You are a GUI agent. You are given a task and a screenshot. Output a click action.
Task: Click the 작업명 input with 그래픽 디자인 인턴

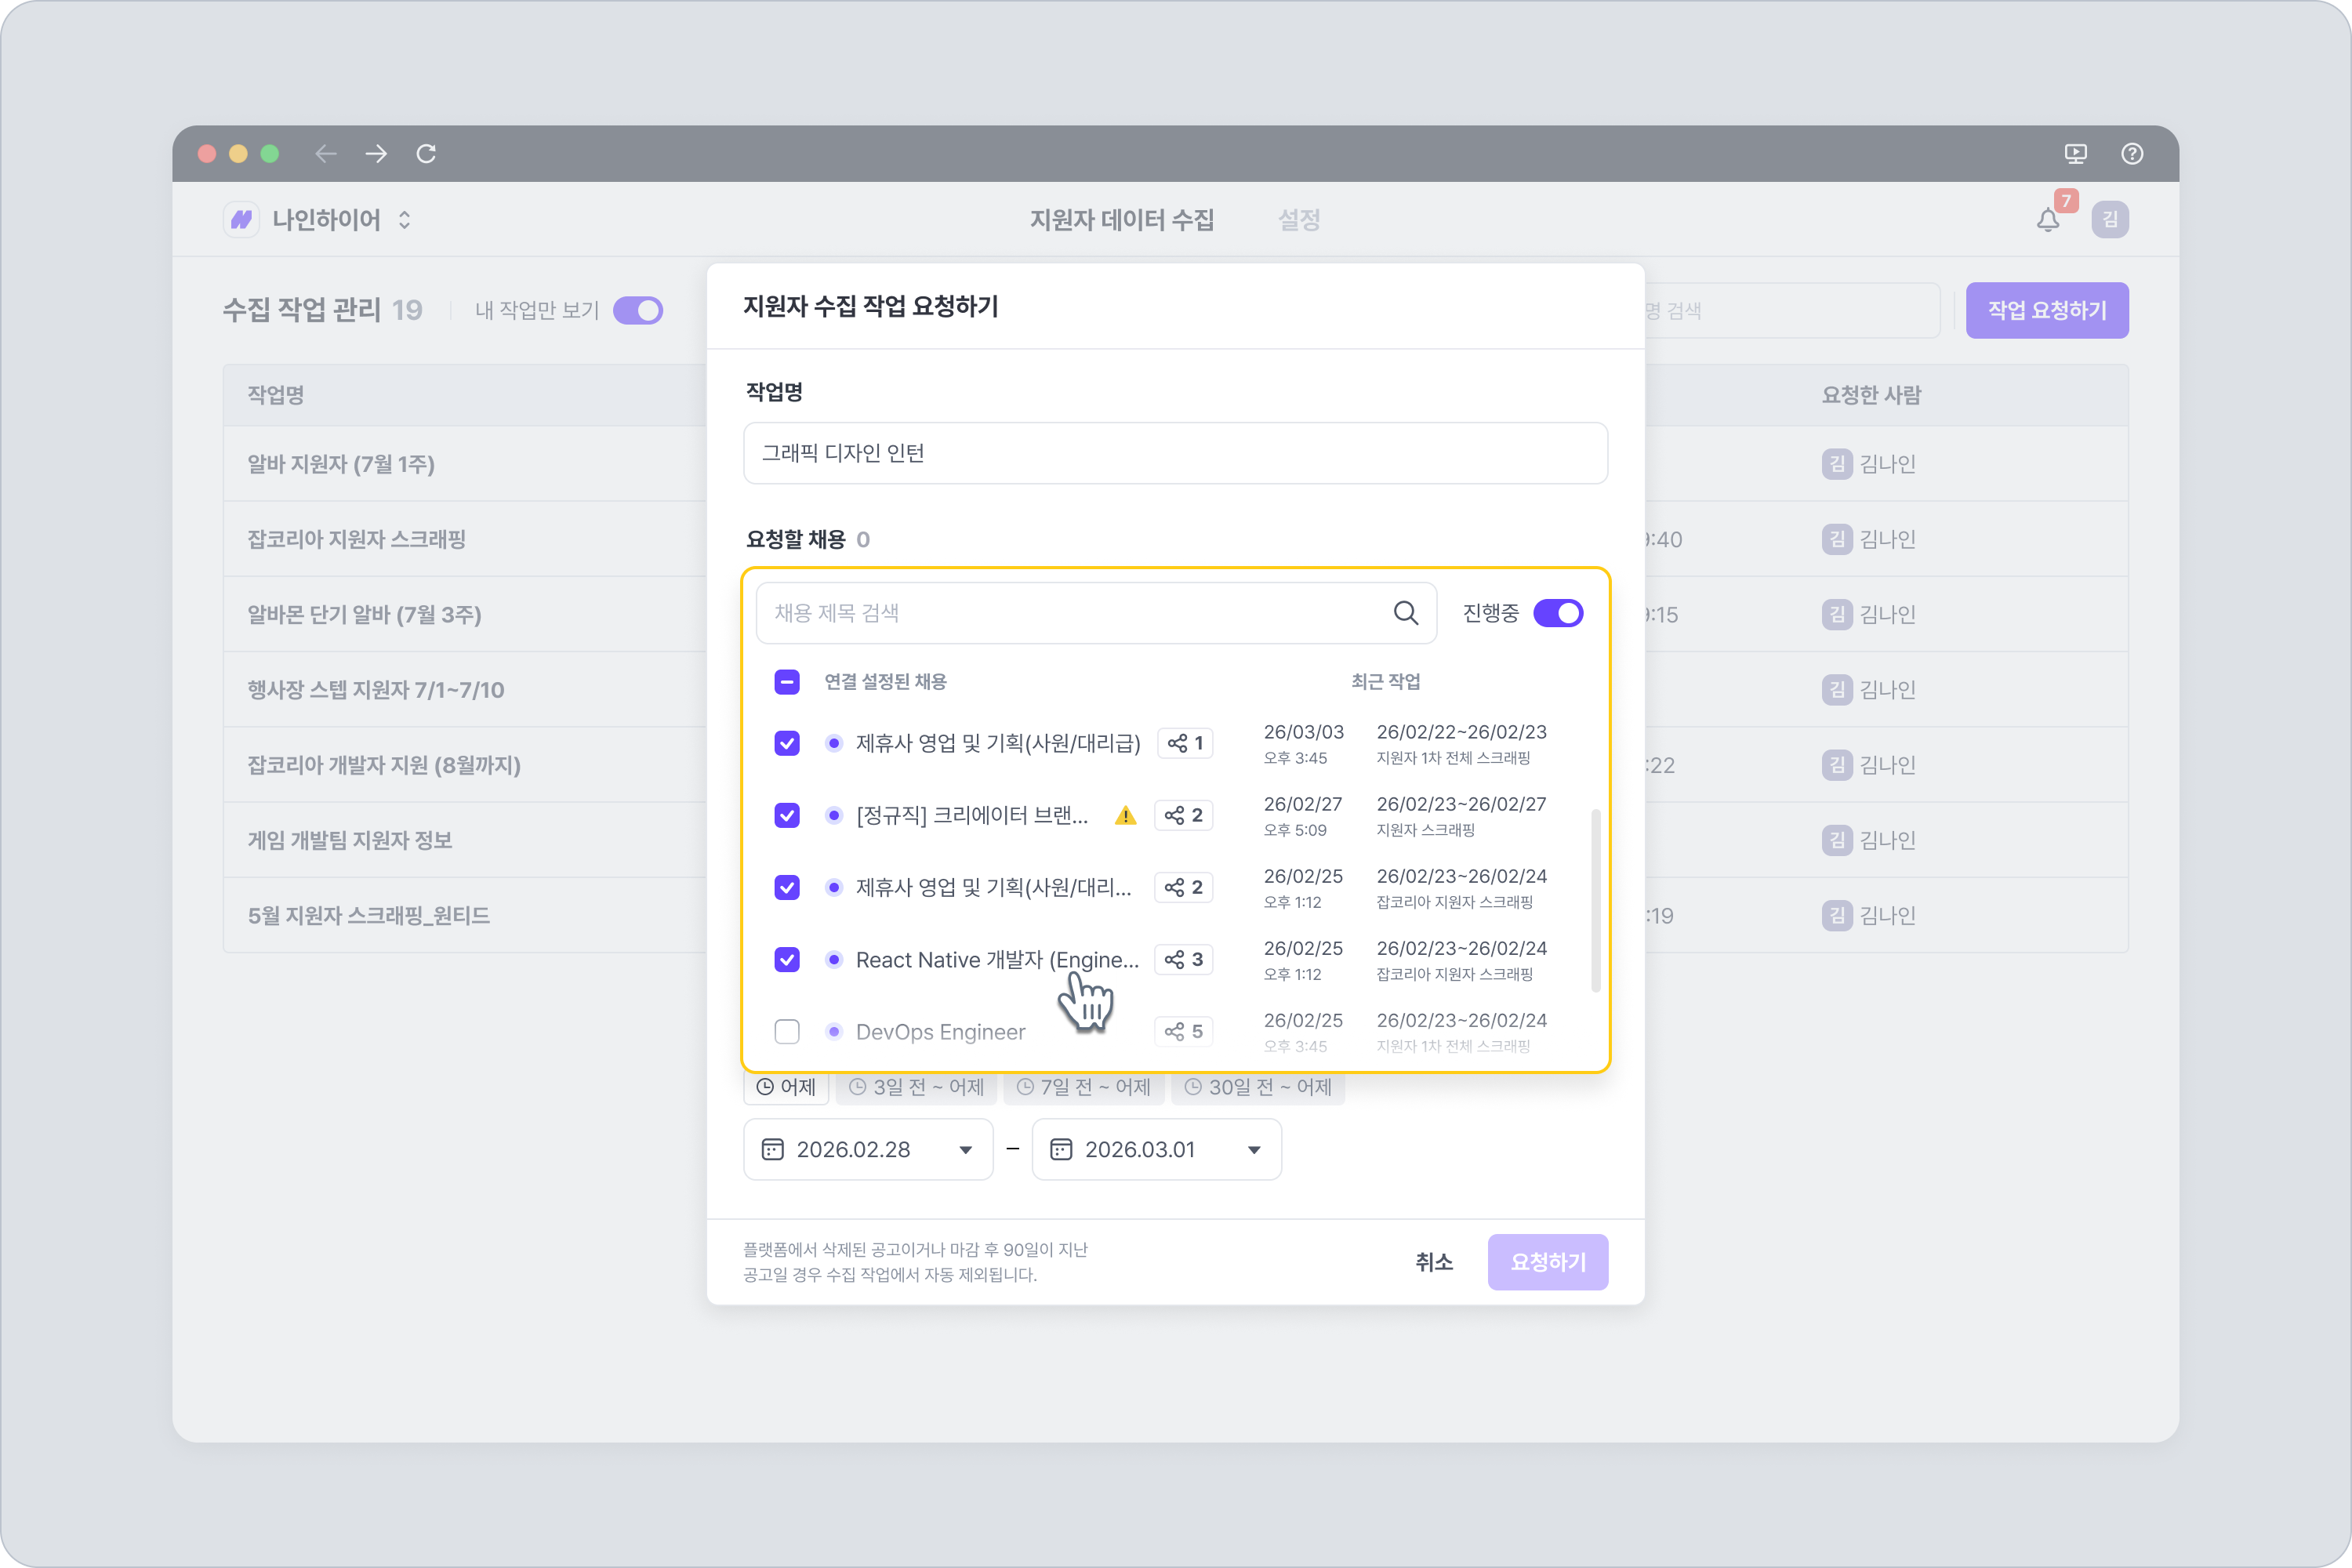(x=1175, y=453)
